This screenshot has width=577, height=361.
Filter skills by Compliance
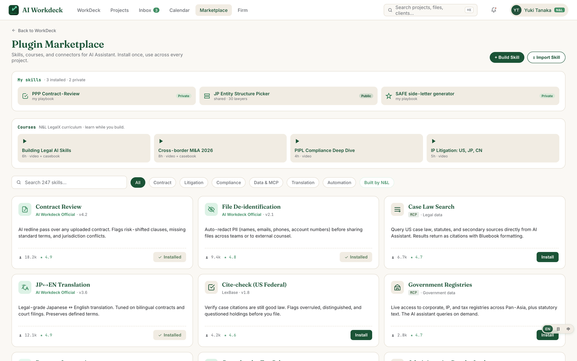tap(229, 183)
